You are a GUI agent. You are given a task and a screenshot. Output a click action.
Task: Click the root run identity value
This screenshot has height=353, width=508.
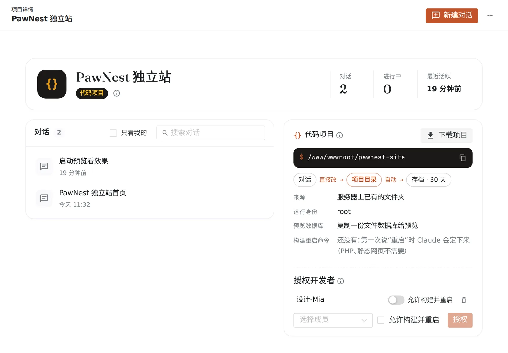pos(344,212)
